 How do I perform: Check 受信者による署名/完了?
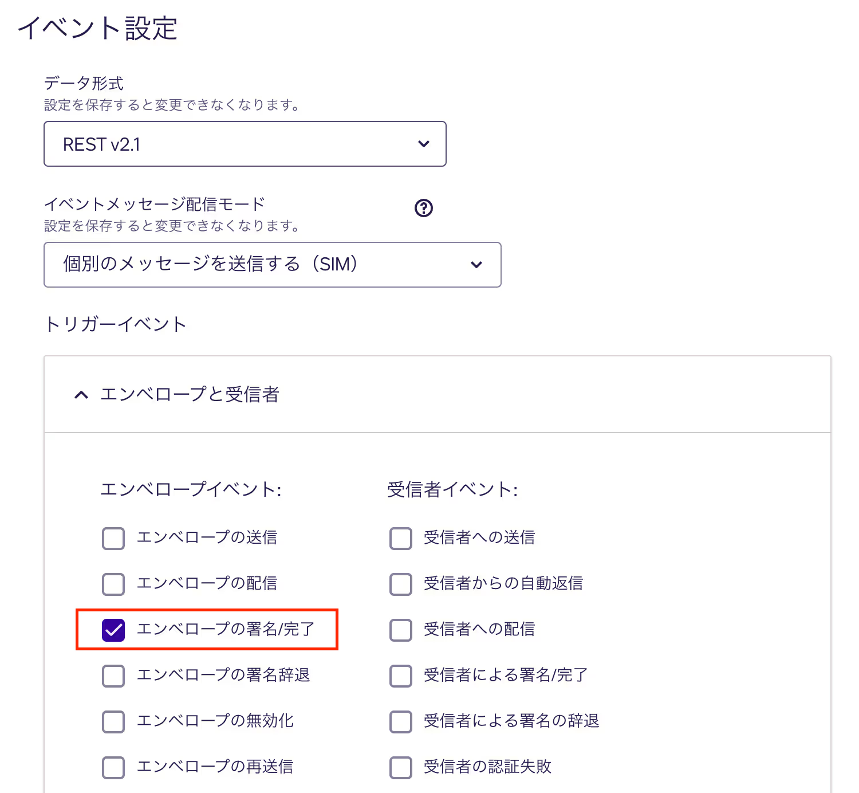click(x=401, y=676)
